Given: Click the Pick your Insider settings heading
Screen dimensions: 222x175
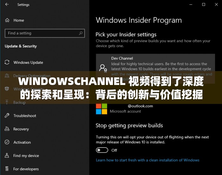Looking at the screenshot, I should 126,34.
